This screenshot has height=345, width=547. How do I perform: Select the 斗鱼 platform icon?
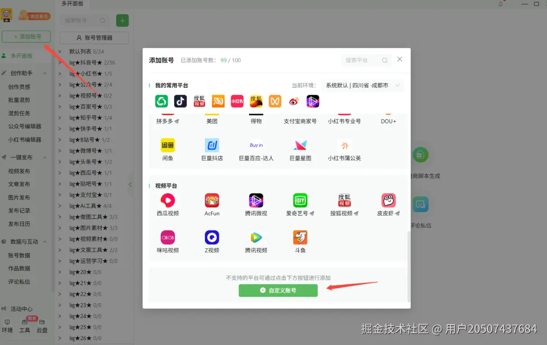click(300, 237)
